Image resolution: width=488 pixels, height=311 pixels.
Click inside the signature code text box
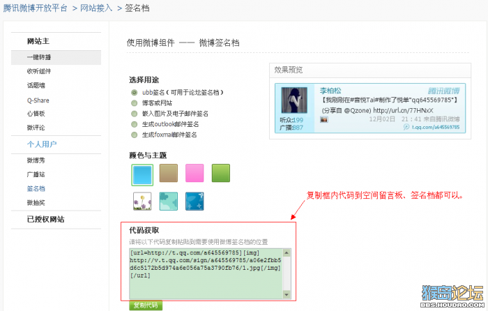206,273
